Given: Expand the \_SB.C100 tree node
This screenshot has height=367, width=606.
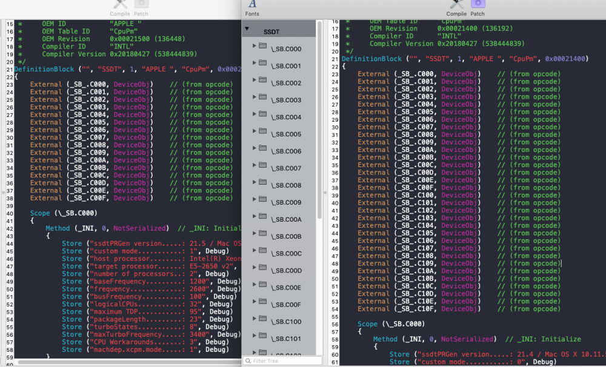Looking at the screenshot, I should pos(255,319).
